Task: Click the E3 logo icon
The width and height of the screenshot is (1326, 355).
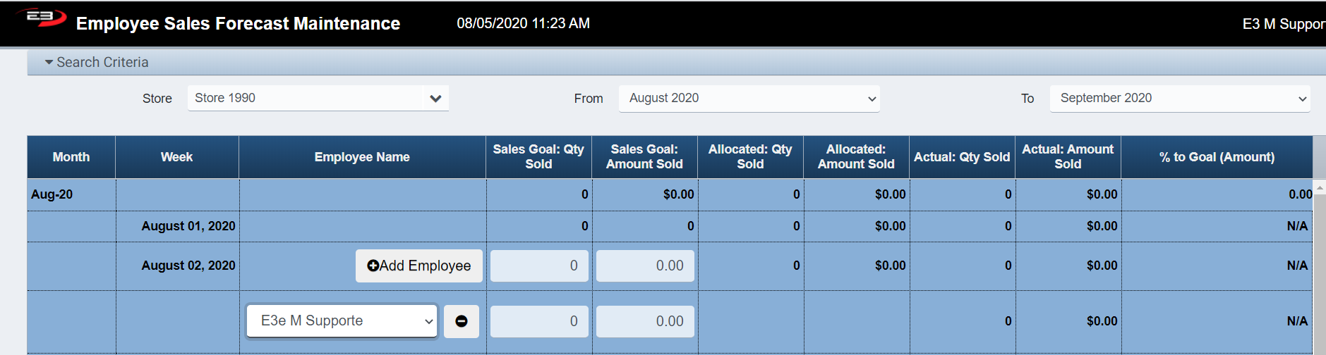Action: click(42, 18)
